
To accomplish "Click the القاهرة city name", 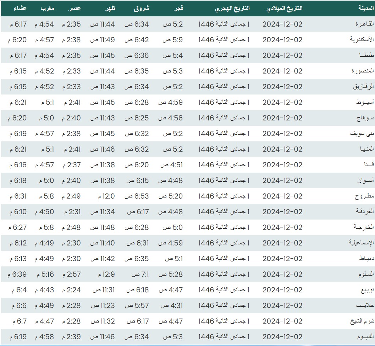I will tap(364, 24).
